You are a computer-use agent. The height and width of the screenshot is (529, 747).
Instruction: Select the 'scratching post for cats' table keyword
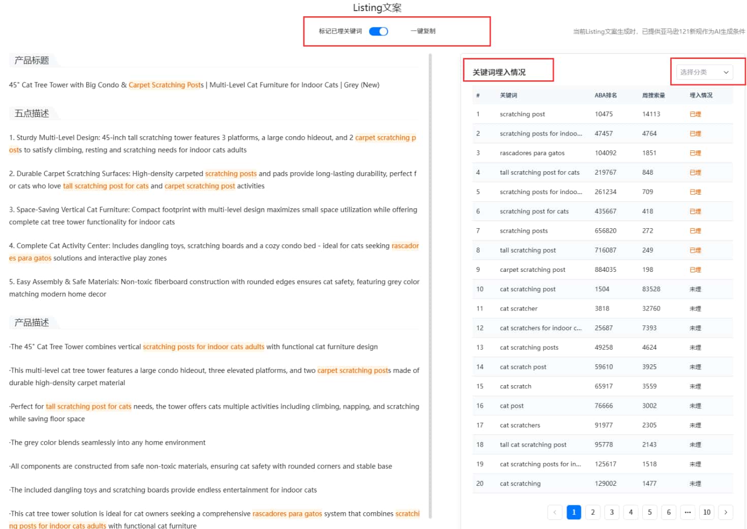(x=534, y=211)
